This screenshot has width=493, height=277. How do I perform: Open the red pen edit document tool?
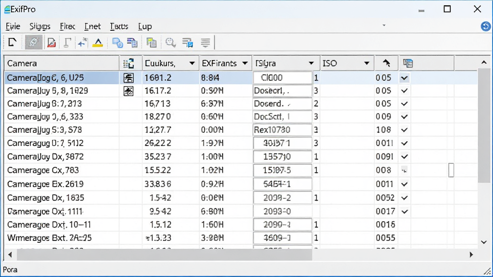point(51,42)
